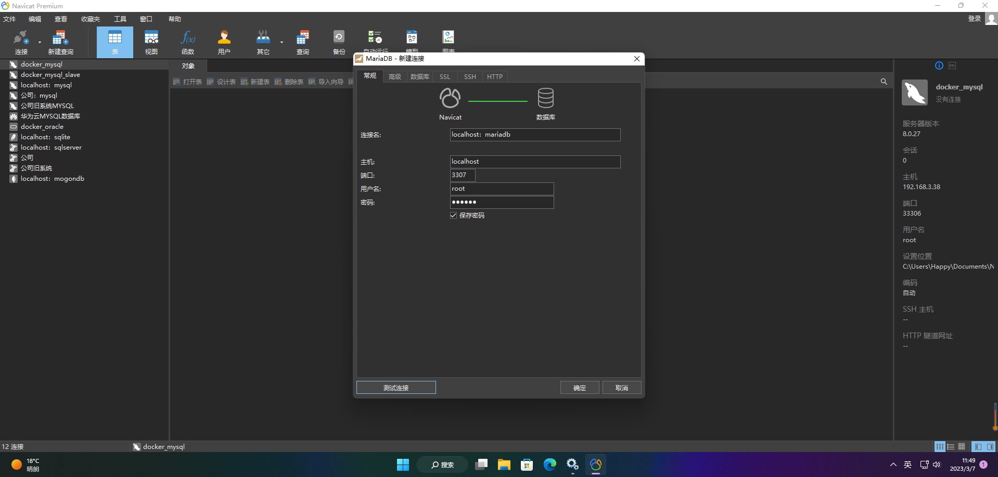Screen dimensions: 998x477
Task: Click the Navicat icon in the taskbar
Action: pyautogui.click(x=596, y=465)
